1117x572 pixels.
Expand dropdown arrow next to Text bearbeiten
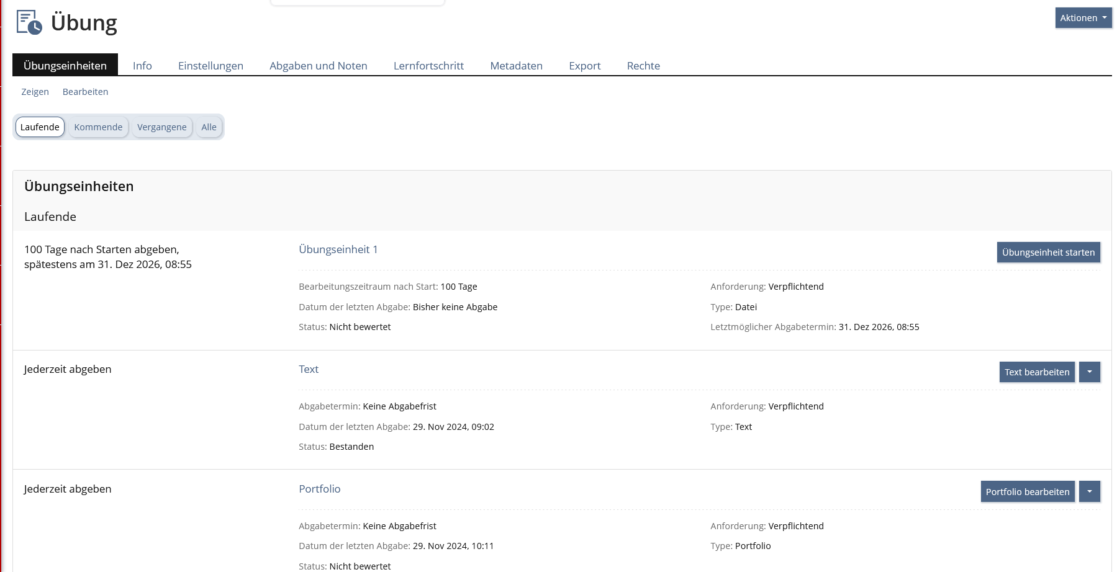click(x=1089, y=372)
